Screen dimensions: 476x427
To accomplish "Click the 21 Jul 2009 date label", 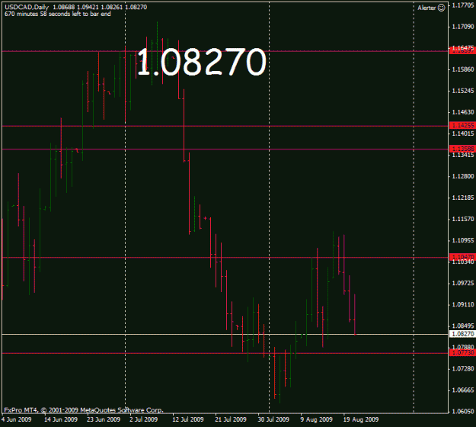I will pos(231,419).
